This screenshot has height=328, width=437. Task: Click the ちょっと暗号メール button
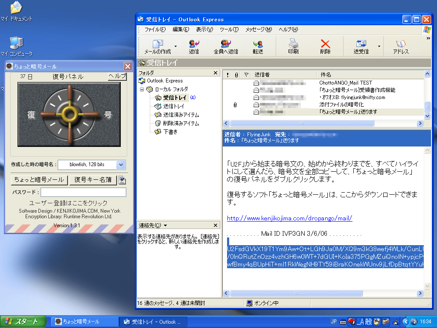click(39, 180)
